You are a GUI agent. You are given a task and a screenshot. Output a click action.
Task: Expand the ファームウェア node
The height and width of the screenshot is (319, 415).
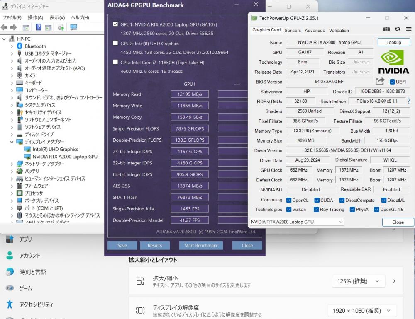pos(12,186)
